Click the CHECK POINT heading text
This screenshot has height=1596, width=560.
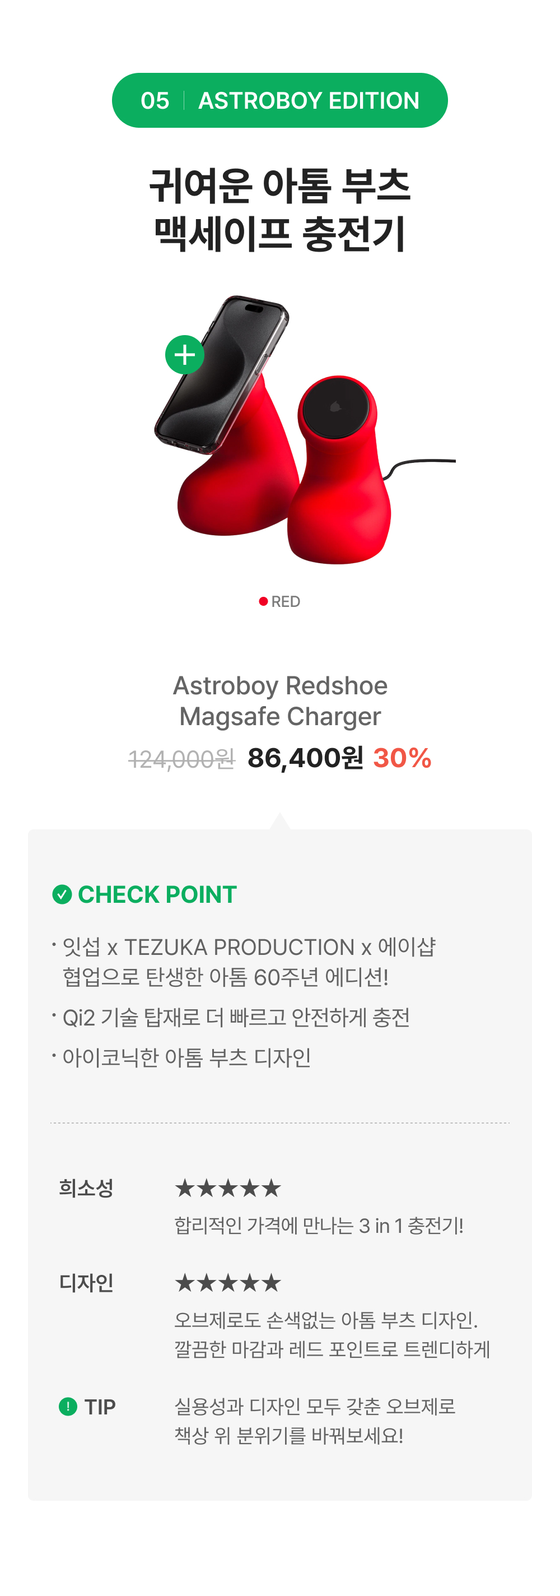[157, 894]
